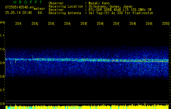Click the 2049 time axis label
The height and width of the screenshot is (109, 171).
149,24
